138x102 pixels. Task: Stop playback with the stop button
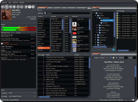14,7
